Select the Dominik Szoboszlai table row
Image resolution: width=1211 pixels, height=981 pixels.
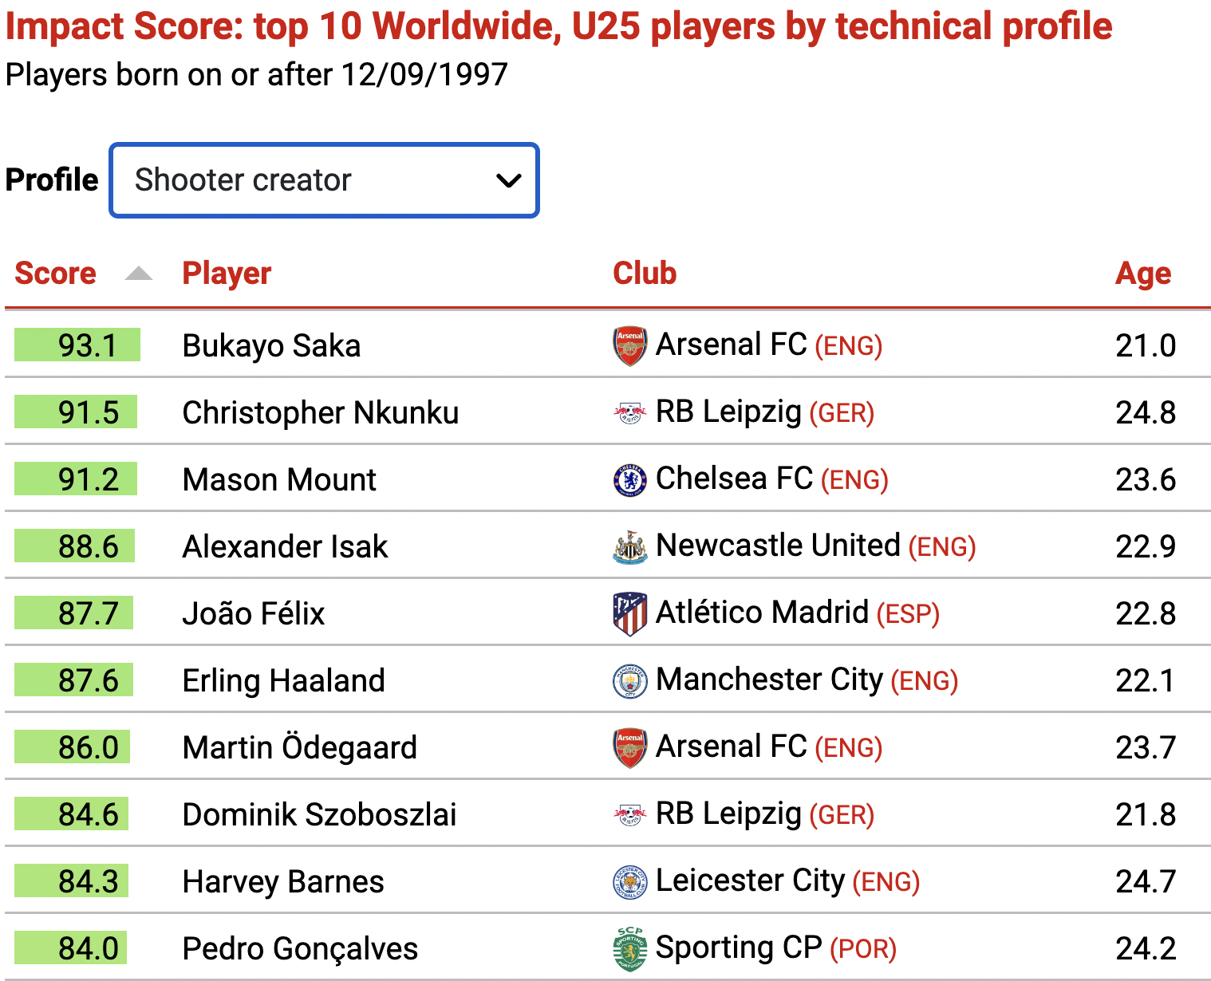[607, 814]
